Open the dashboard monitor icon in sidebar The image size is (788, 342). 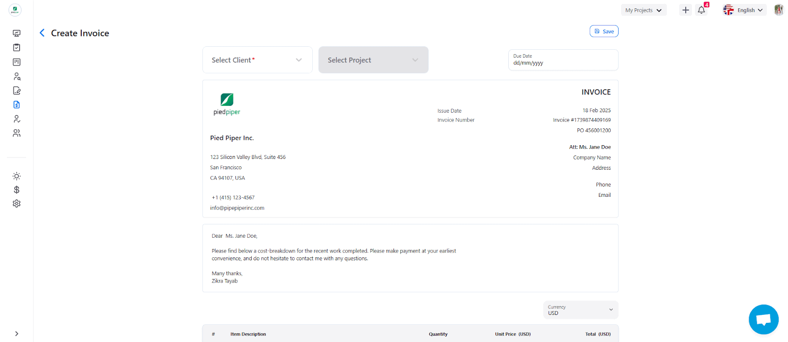(x=17, y=33)
